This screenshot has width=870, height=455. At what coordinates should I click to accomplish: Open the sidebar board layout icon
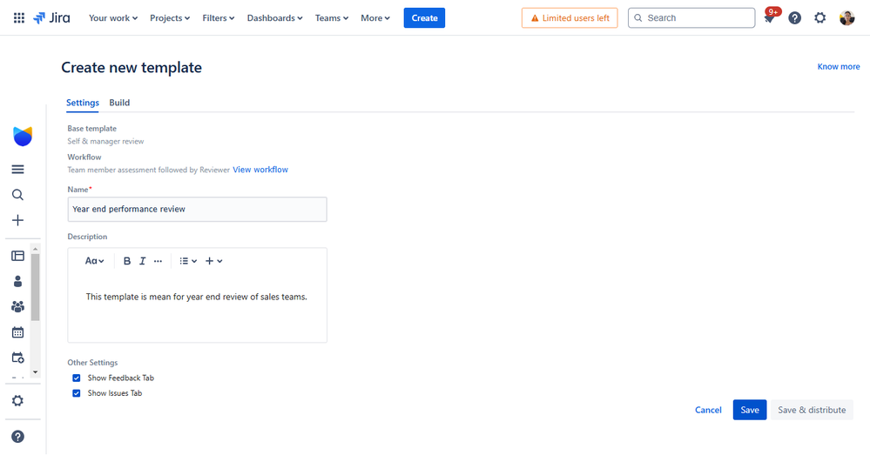click(x=17, y=256)
